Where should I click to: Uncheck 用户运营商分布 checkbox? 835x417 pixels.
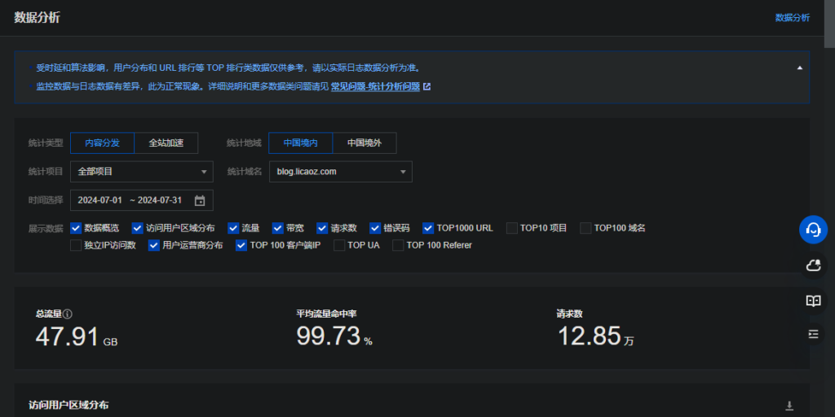[154, 245]
